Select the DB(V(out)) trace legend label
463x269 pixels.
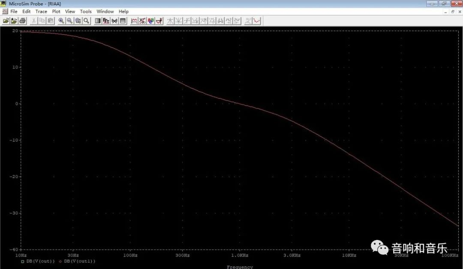coord(40,261)
